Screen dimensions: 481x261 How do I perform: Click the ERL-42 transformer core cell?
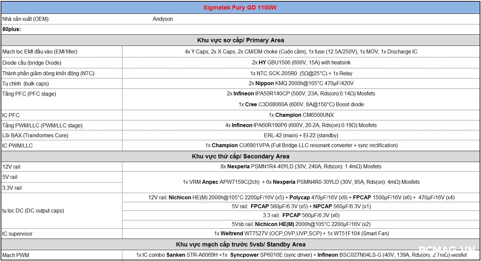click(x=301, y=135)
